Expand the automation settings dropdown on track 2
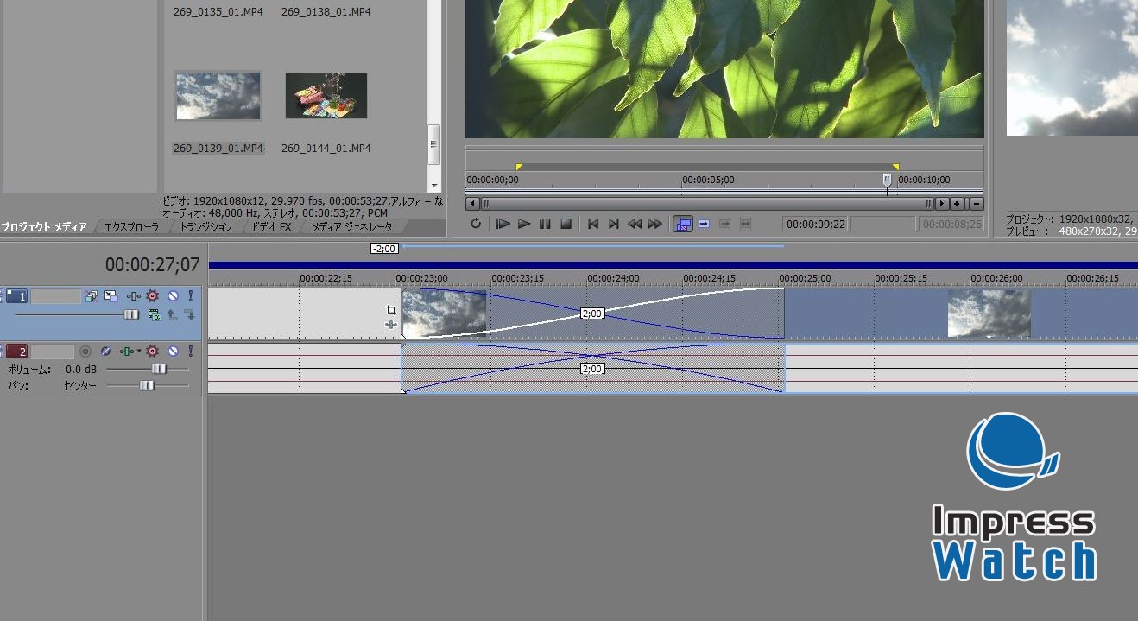This screenshot has width=1138, height=621. (x=138, y=351)
